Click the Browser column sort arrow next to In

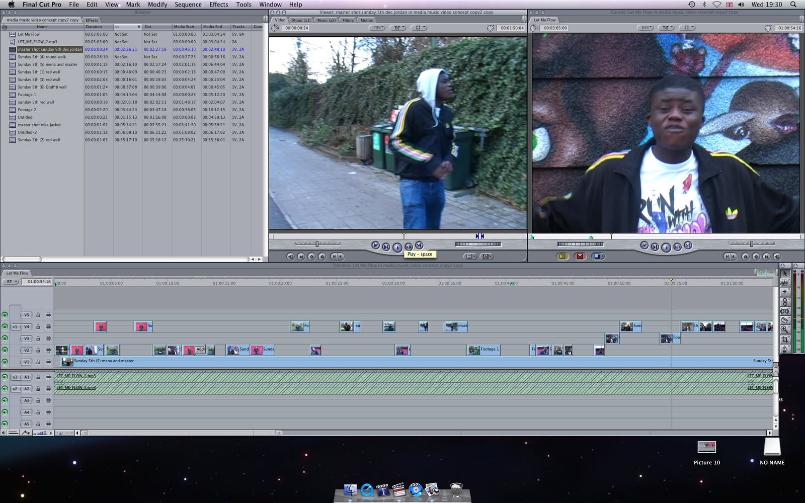(x=139, y=27)
